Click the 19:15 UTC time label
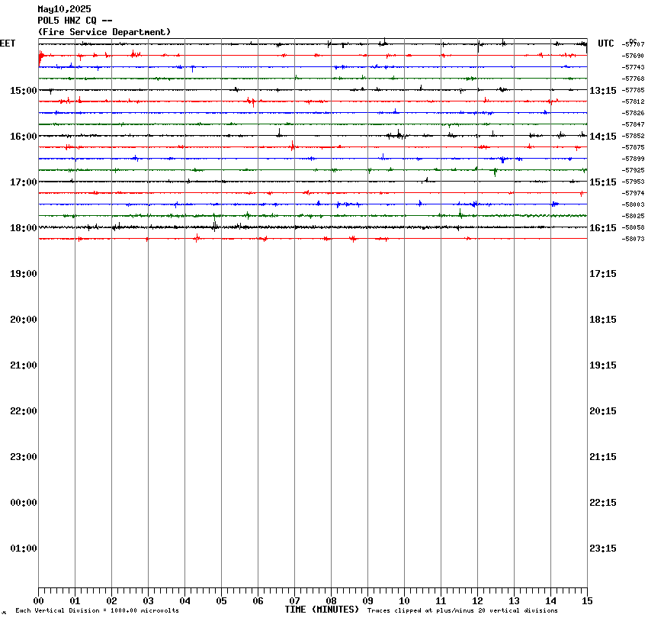The image size is (648, 621). (x=602, y=365)
